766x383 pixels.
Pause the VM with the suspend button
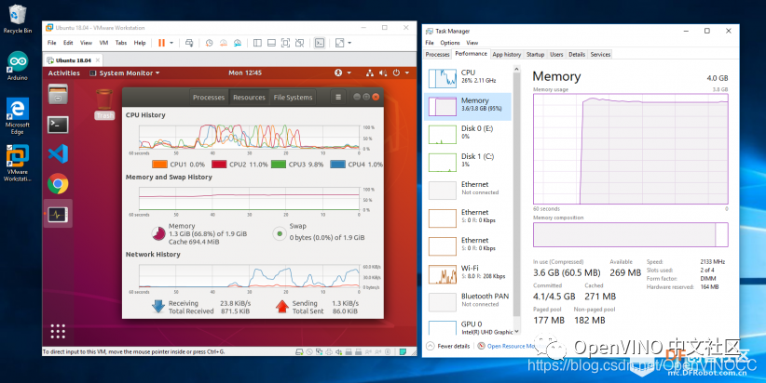(161, 43)
